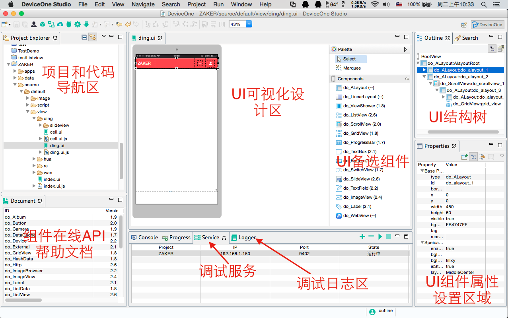
Task: Open cell.ui file in Project Explorer
Action: [x=56, y=132]
